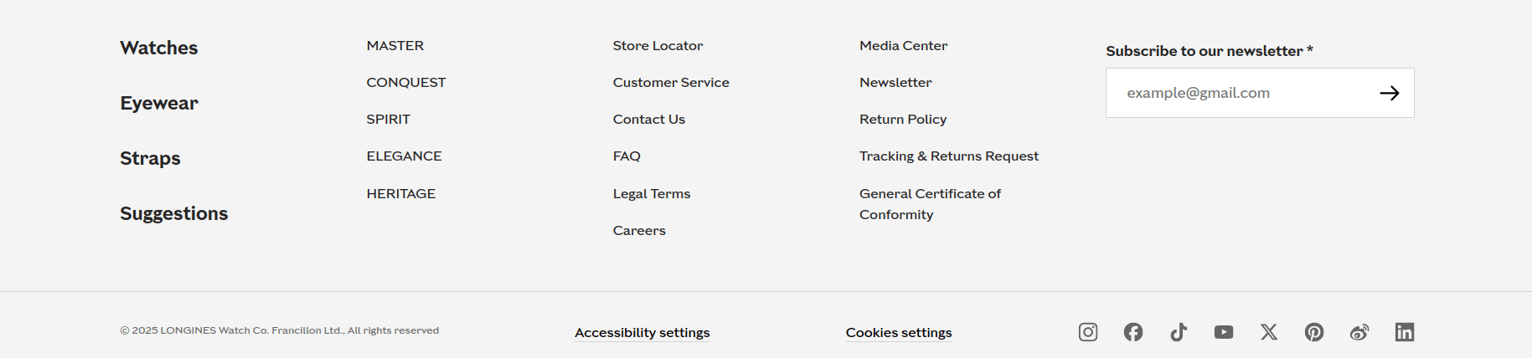The height and width of the screenshot is (358, 1532).
Task: Open the Pinterest icon
Action: 1314,332
